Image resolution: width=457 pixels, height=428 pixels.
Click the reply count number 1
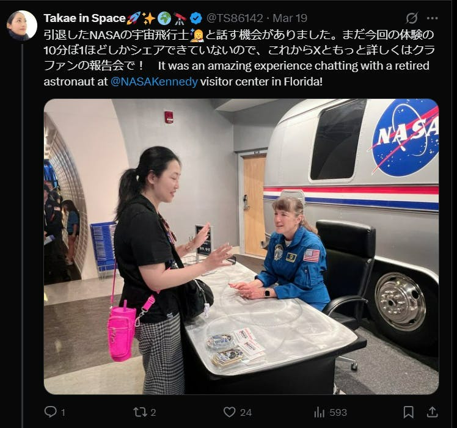[x=63, y=413]
